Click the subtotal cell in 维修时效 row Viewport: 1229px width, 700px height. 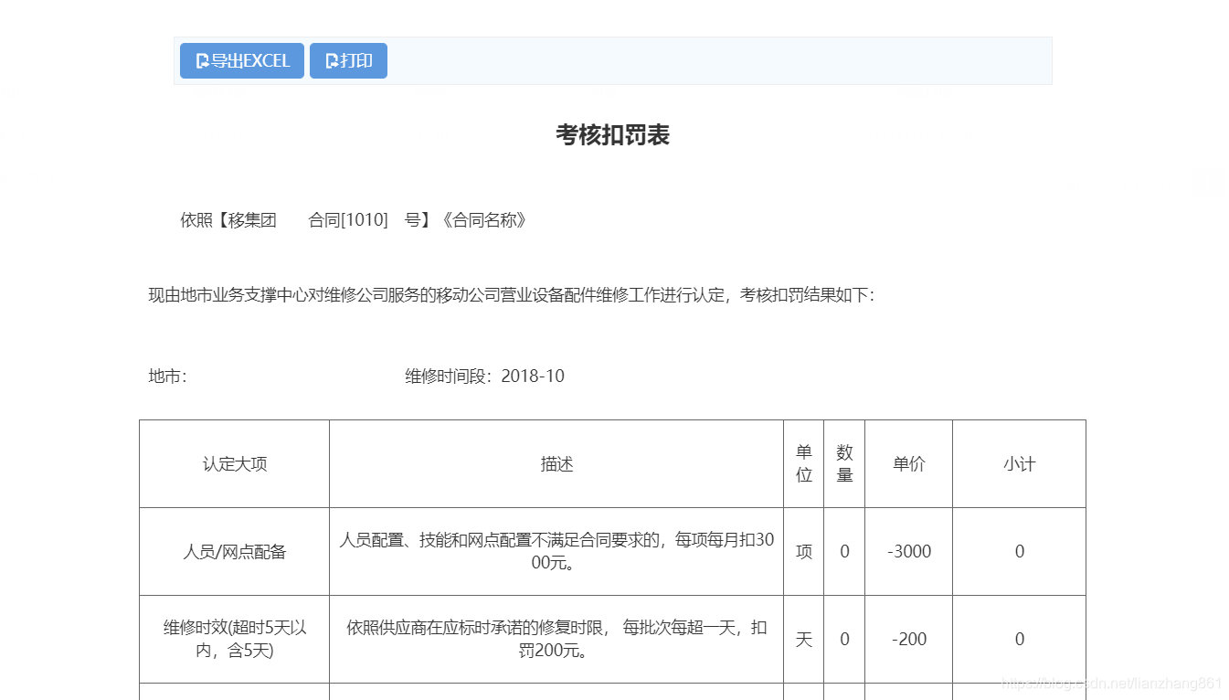click(1020, 640)
